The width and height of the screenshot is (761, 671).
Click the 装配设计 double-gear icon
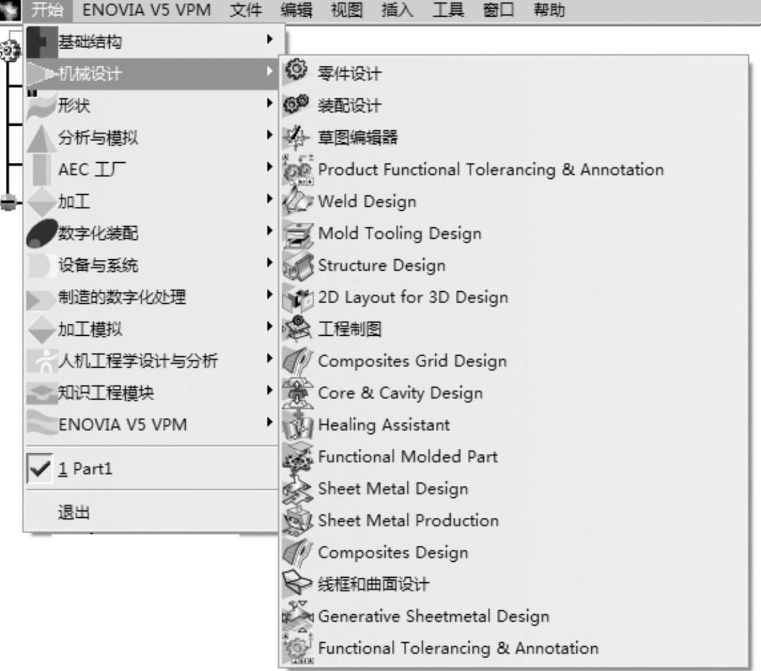pyautogui.click(x=296, y=104)
